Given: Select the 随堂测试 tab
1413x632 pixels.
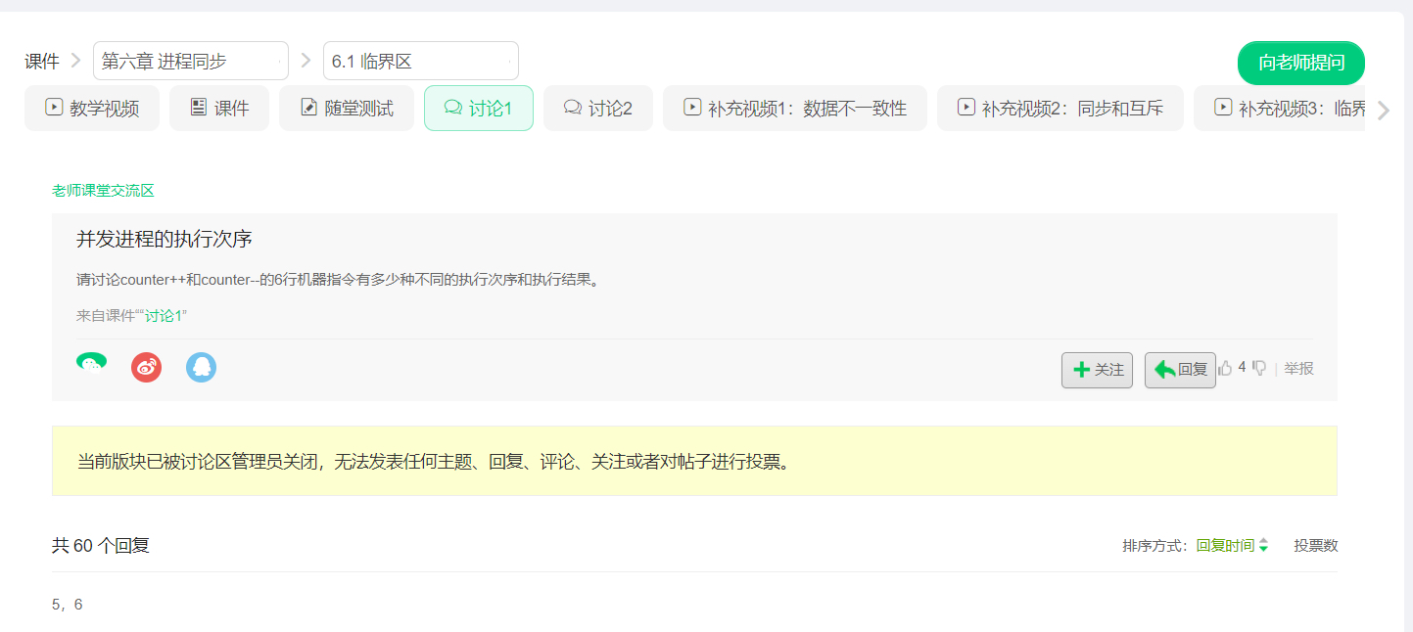Looking at the screenshot, I should 347,109.
